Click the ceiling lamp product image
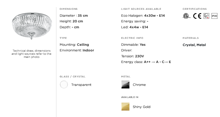Viewport: 220px width, 117px height. point(32,26)
